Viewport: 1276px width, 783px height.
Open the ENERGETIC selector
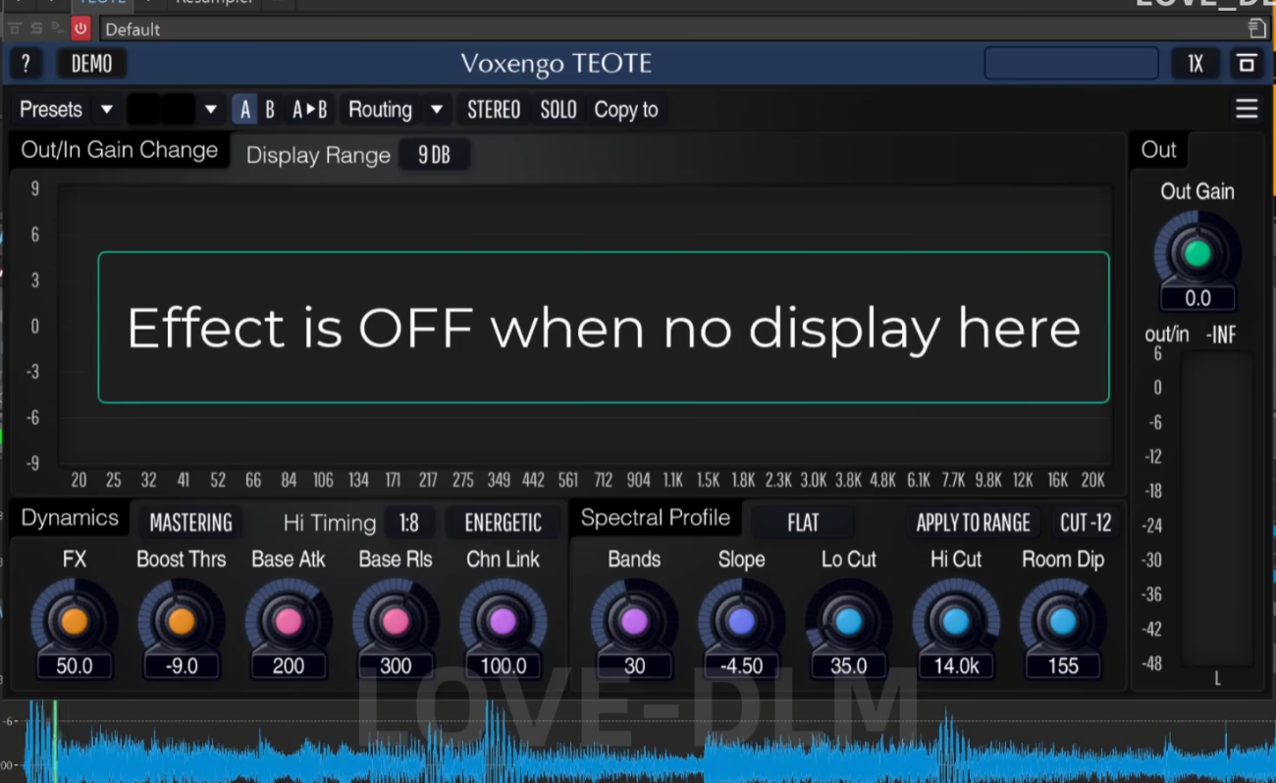504,523
